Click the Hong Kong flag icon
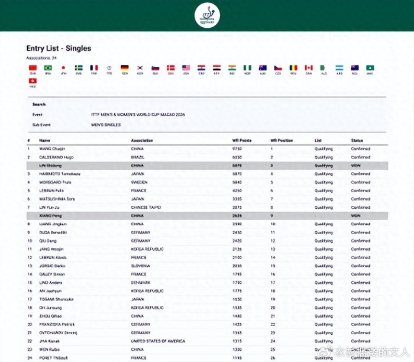The image size is (414, 362). click(33, 81)
